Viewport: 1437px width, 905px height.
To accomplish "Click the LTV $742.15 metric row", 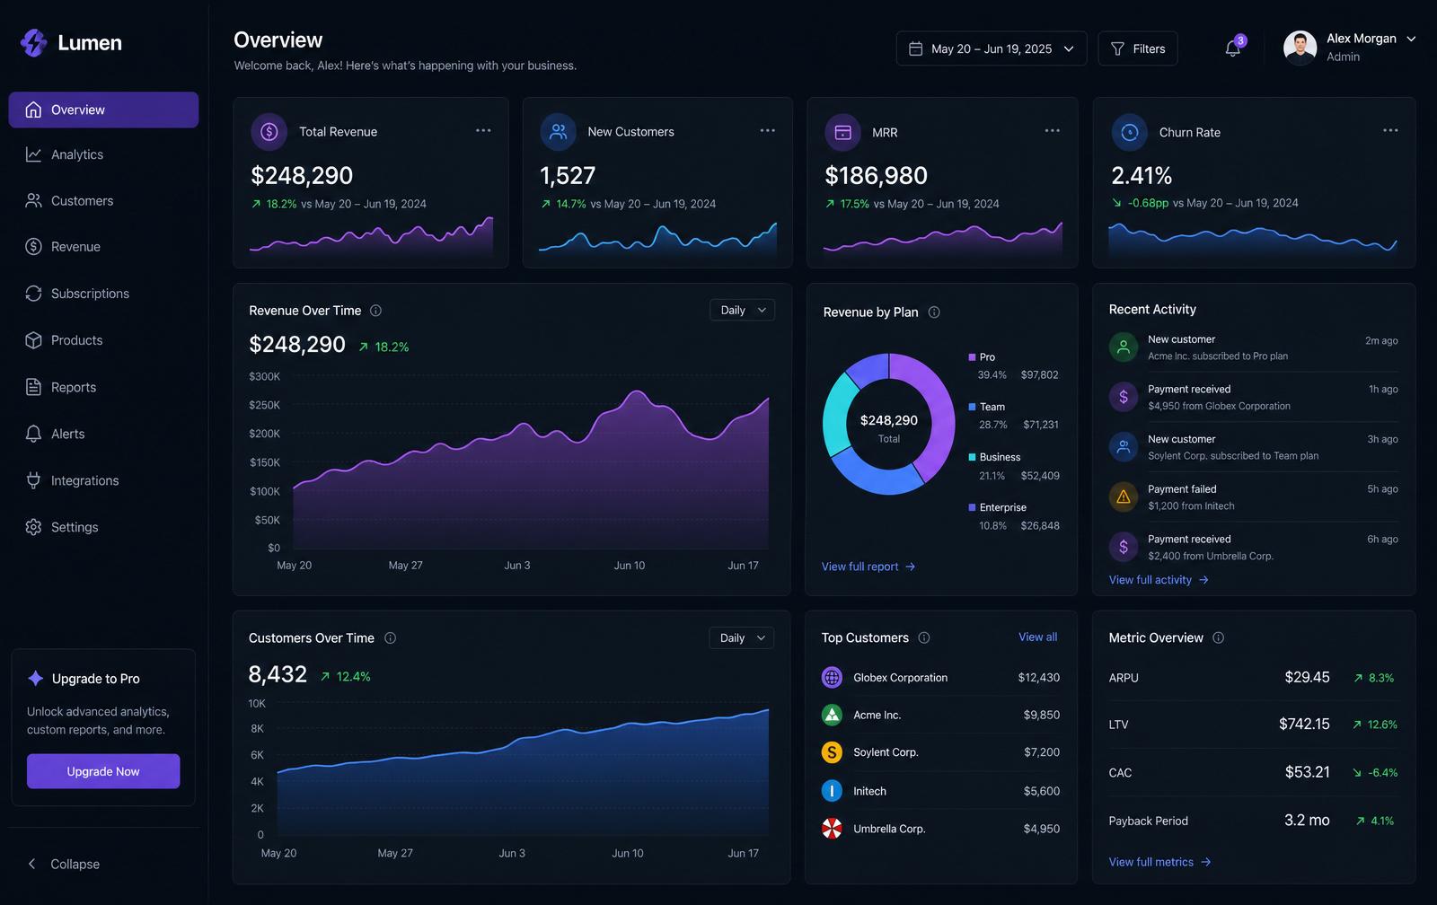I will coord(1254,725).
